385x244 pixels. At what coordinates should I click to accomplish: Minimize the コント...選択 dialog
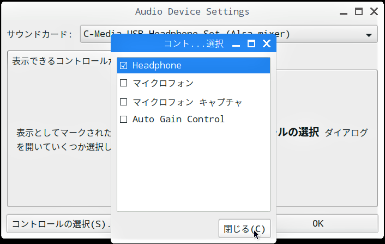tap(236, 45)
